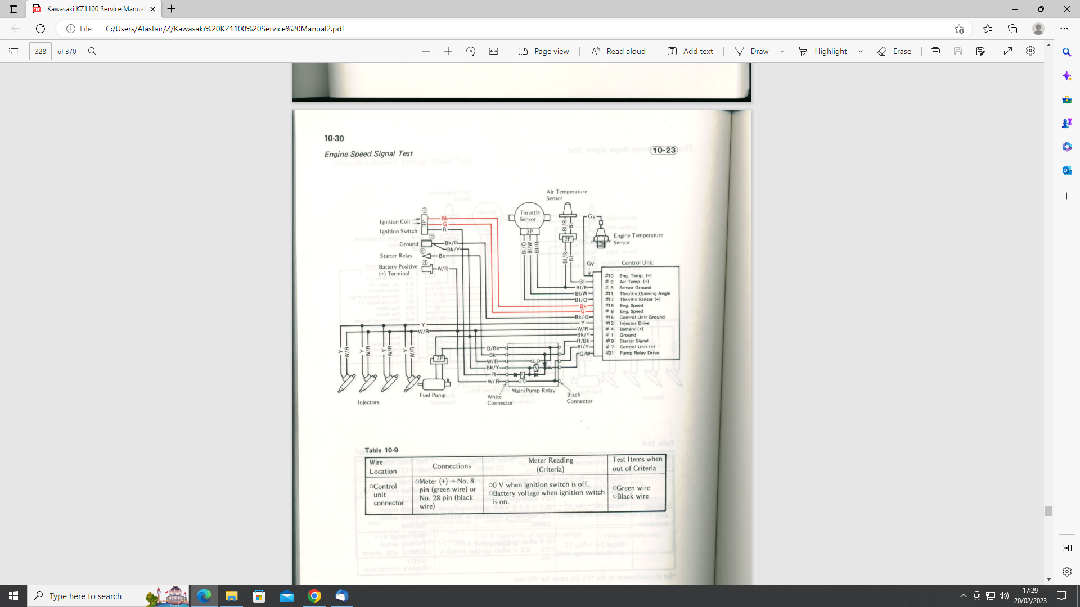
Task: Select the Add text tool
Action: coord(690,51)
